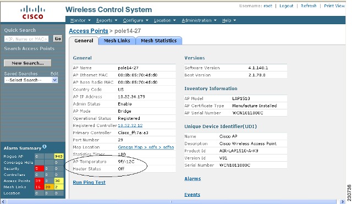Click the Cisco logo

(32, 13)
